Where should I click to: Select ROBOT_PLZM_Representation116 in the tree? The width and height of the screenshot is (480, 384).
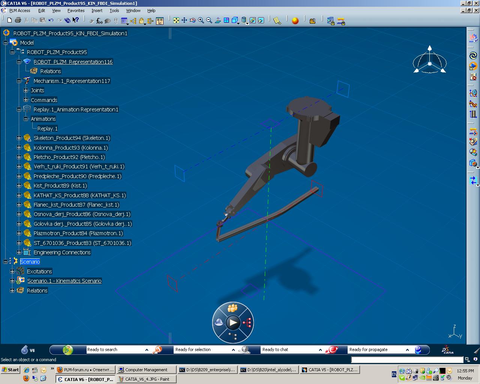73,62
